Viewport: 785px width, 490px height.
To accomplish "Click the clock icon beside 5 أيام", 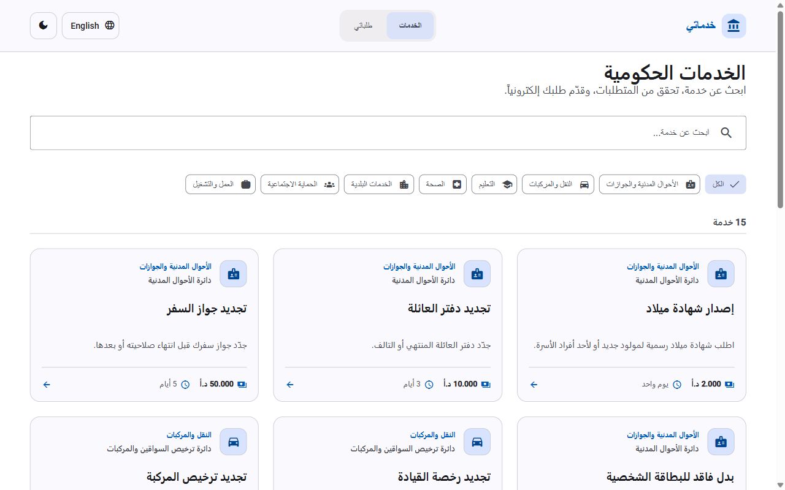I will tap(185, 385).
